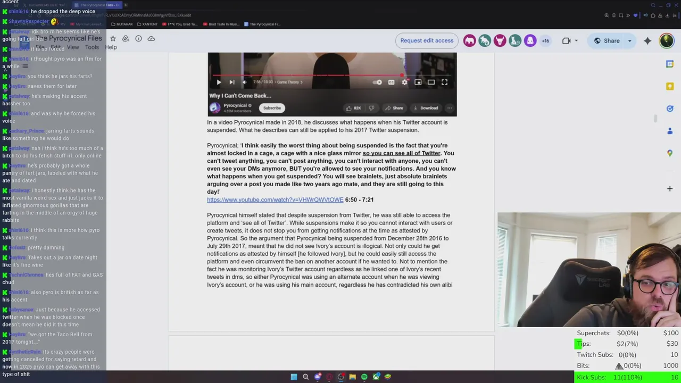Image resolution: width=681 pixels, height=383 pixels.
Task: Open video settings gear
Action: [x=404, y=82]
